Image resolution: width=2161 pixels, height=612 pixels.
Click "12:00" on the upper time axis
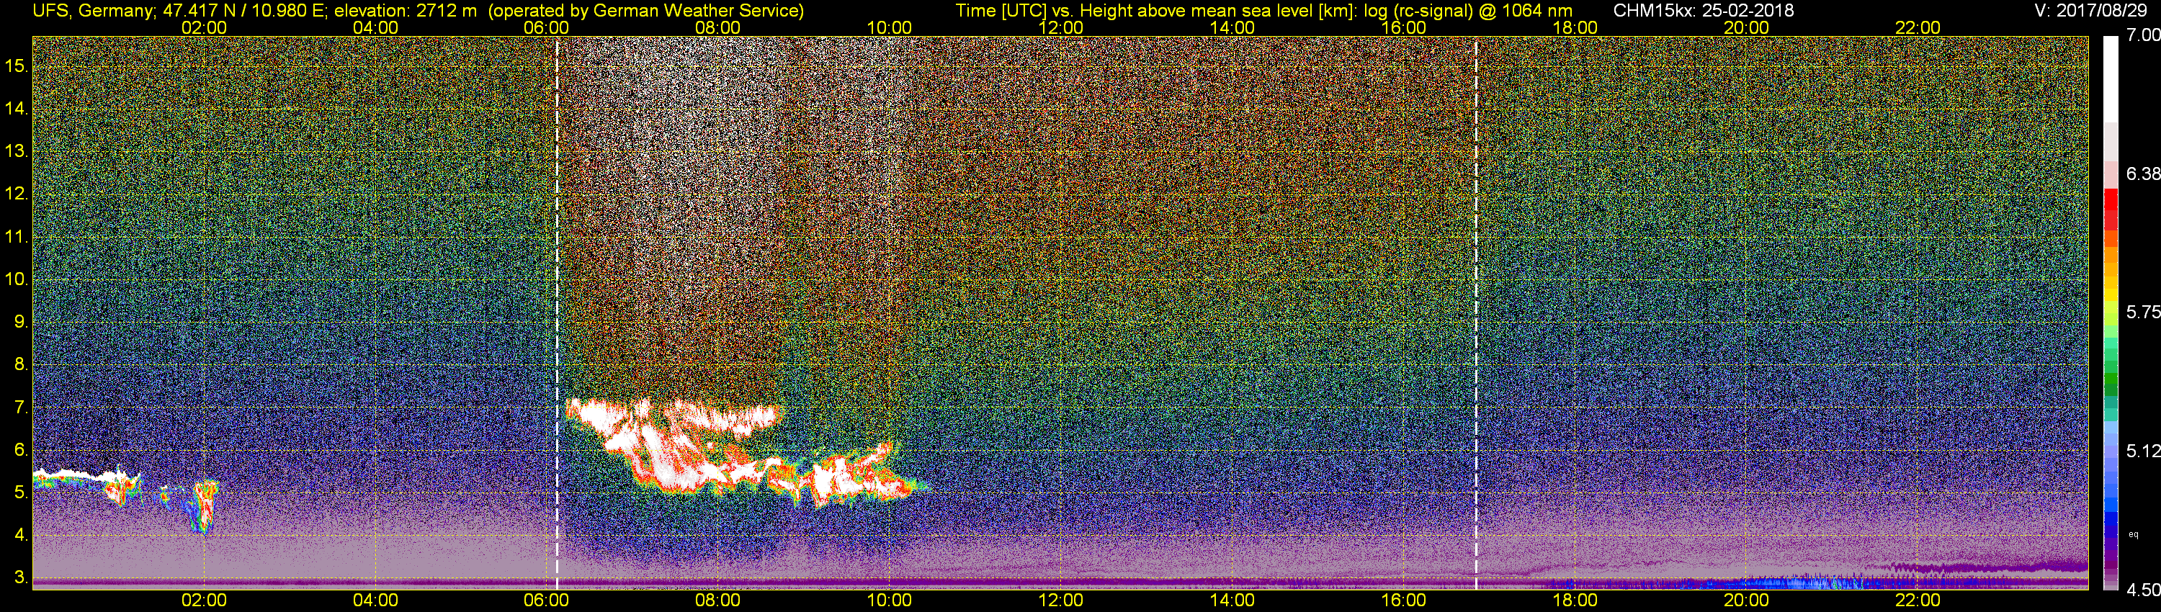(1060, 27)
